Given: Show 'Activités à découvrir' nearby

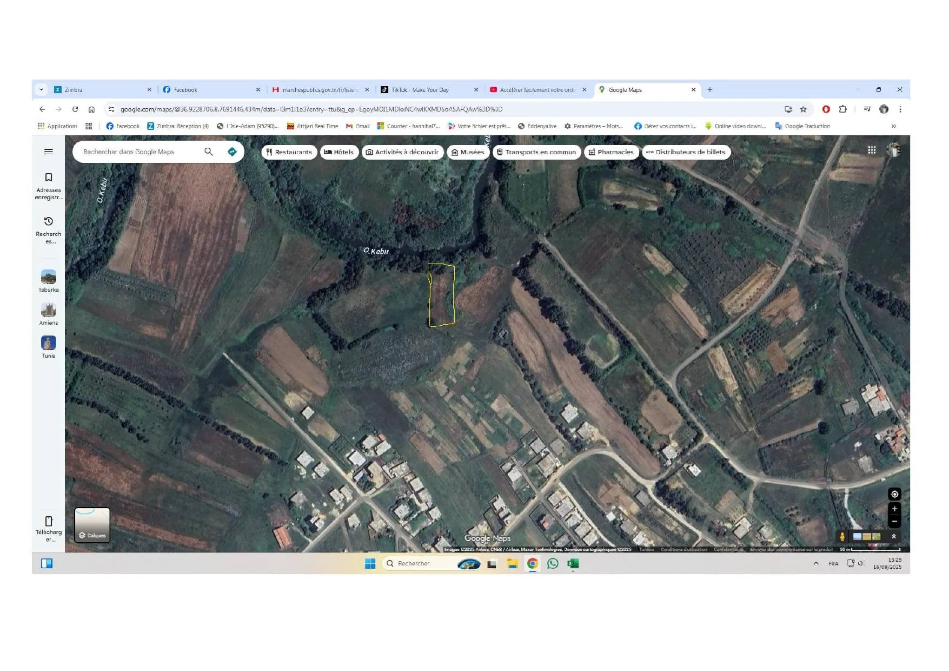Looking at the screenshot, I should pos(402,152).
